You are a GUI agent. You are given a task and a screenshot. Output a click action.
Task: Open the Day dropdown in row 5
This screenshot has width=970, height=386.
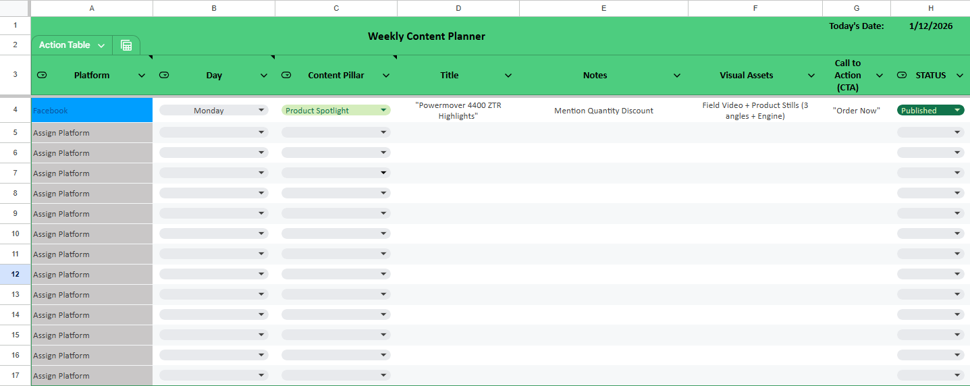click(214, 132)
